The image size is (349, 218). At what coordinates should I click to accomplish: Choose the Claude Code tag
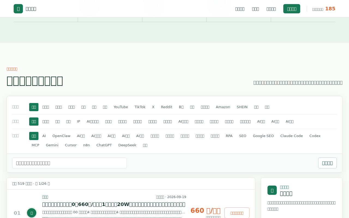point(291,136)
